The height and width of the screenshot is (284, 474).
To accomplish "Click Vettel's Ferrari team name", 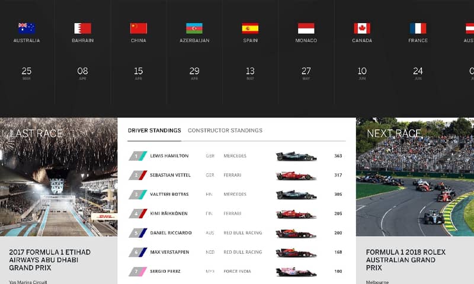I will pyautogui.click(x=232, y=175).
